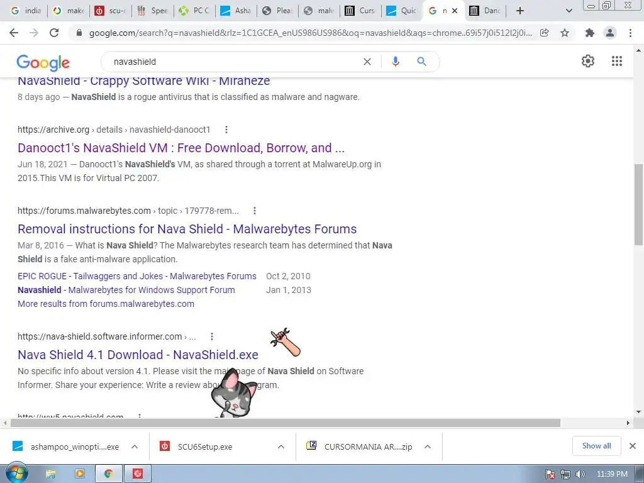Image resolution: width=644 pixels, height=483 pixels.
Task: Start voice search with the microphone
Action: coord(395,62)
